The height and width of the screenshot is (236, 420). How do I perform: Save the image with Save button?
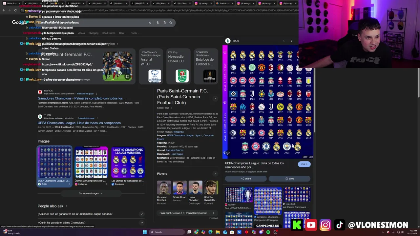point(289,179)
